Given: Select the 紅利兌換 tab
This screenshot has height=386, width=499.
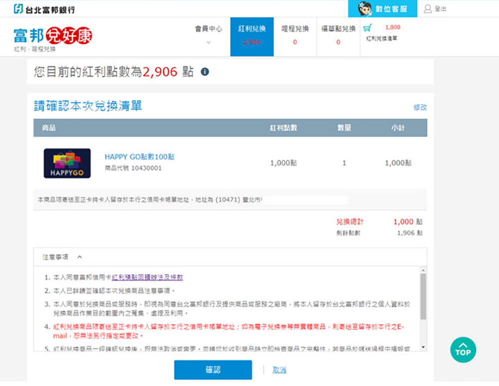Looking at the screenshot, I should click(251, 36).
